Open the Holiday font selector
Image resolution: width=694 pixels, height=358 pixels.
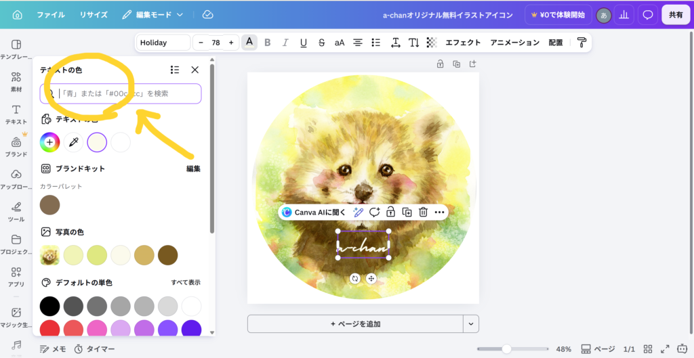[163, 43]
